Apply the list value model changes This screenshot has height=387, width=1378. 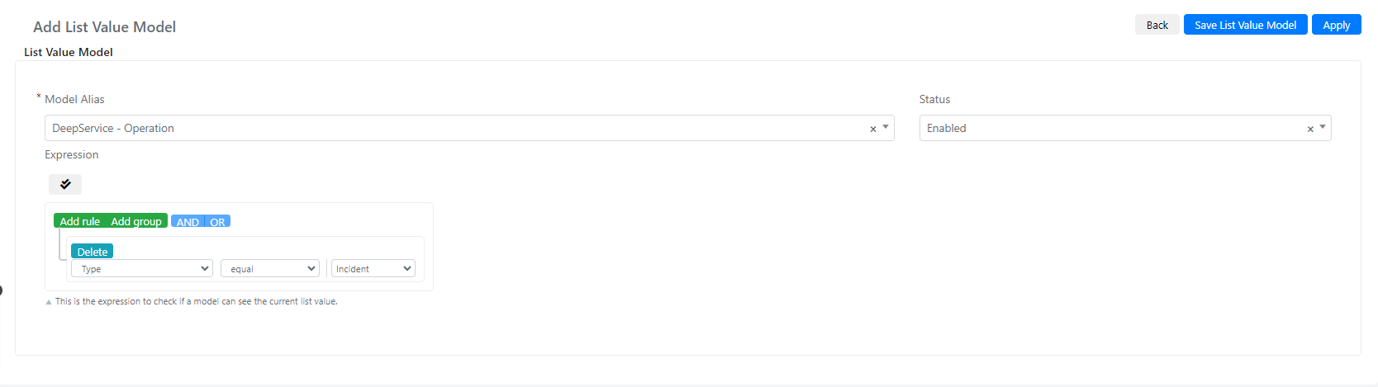pos(1336,25)
